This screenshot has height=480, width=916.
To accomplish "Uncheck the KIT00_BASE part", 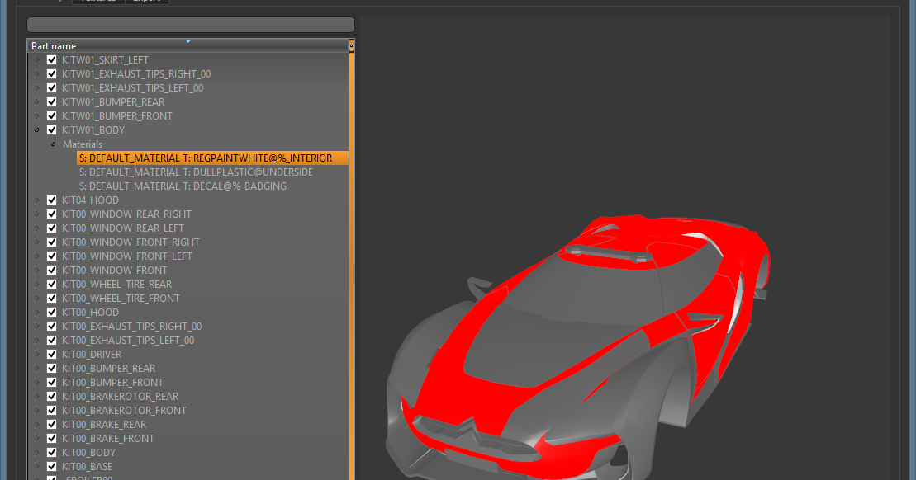I will pyautogui.click(x=51, y=466).
